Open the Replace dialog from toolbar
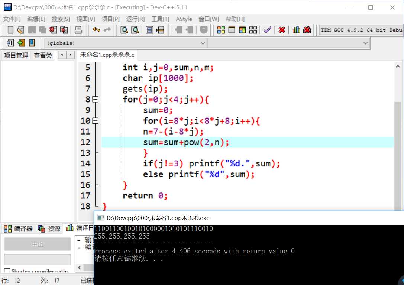Viewport: 404px width, 285px height. click(x=135, y=30)
